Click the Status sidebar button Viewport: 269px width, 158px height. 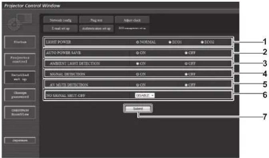coord(20,42)
